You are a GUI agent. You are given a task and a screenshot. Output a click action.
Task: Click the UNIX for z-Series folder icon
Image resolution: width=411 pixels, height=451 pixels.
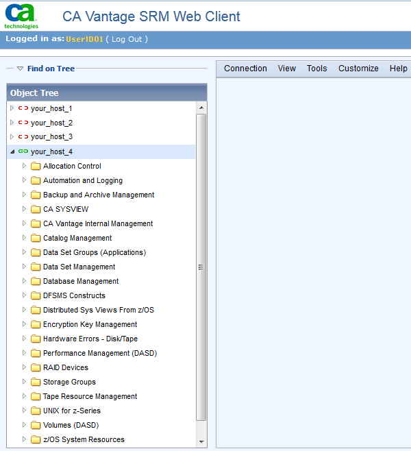36,411
